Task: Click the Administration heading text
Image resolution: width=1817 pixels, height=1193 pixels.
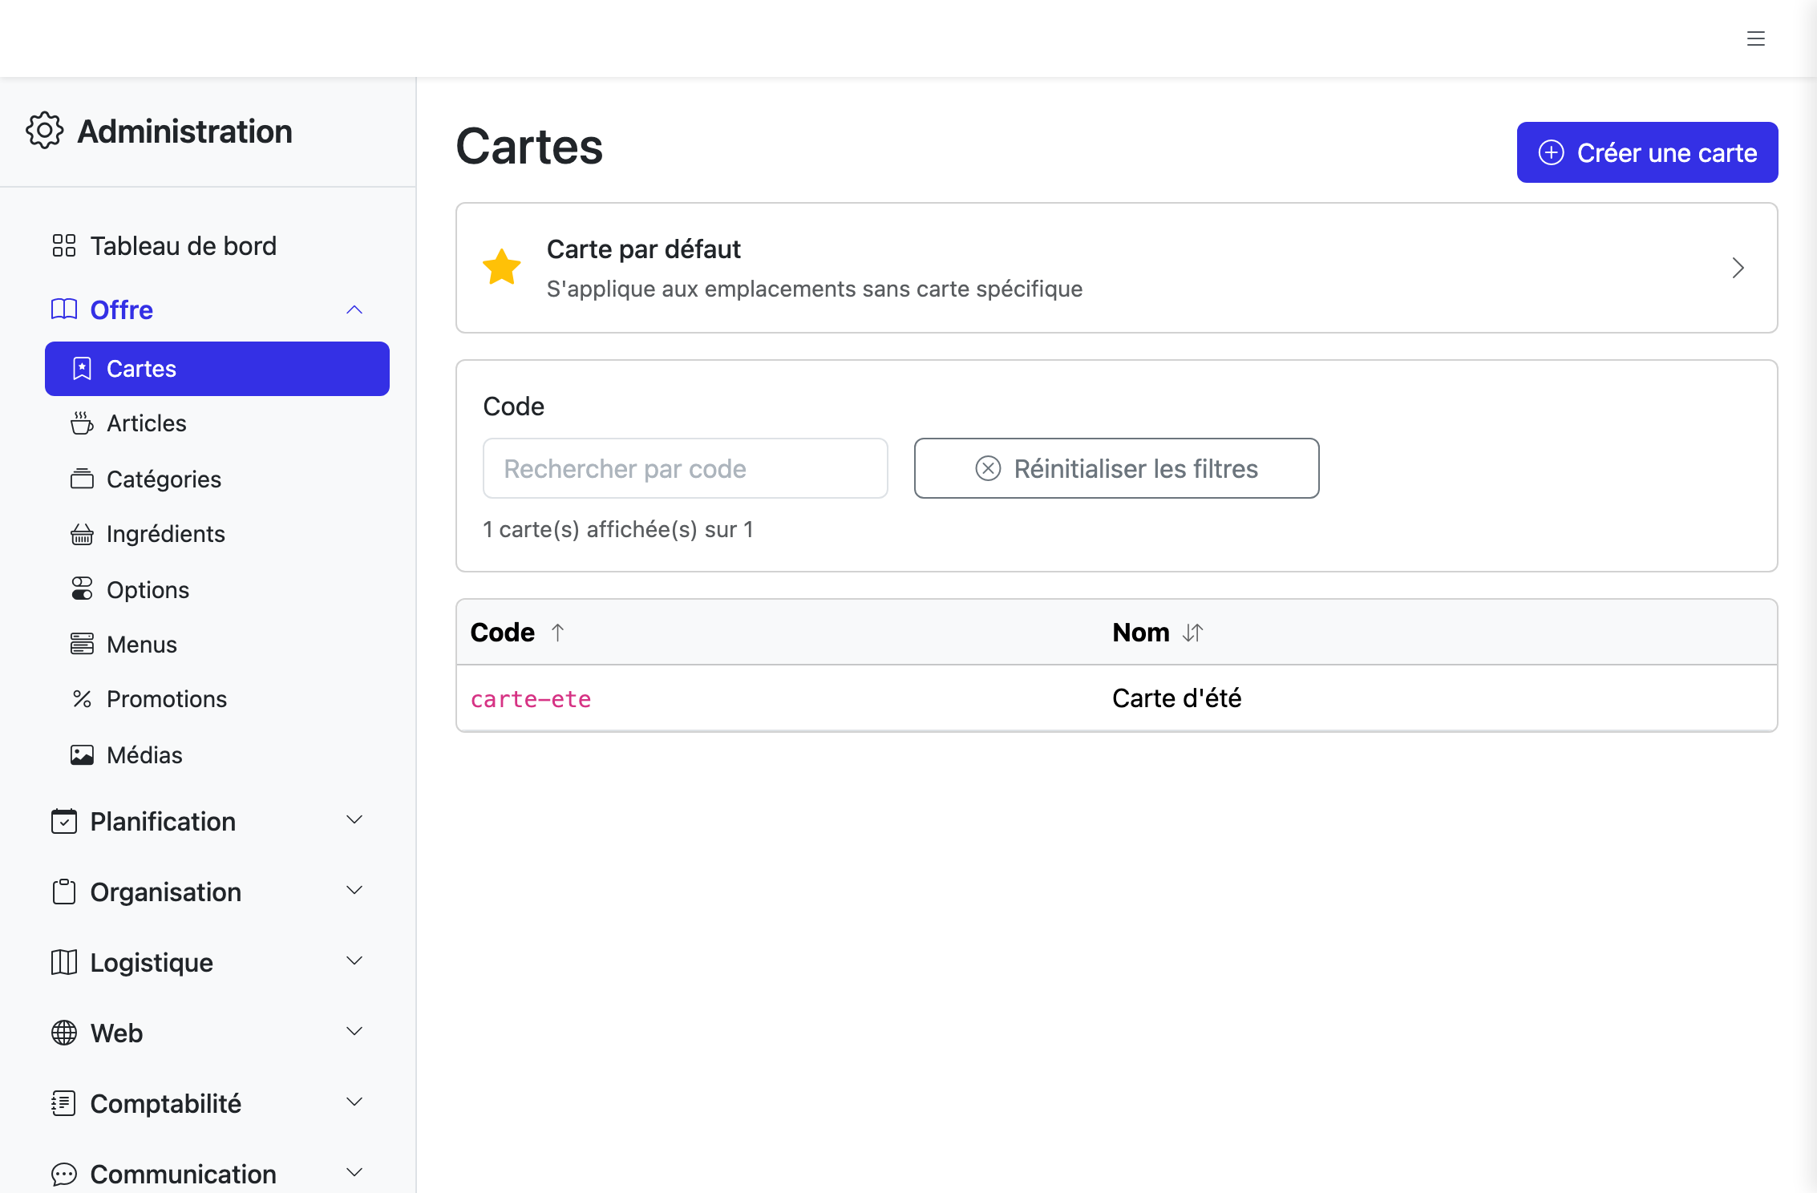Action: 184,131
